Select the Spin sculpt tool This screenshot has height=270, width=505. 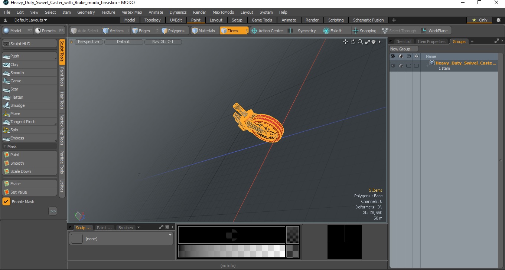tap(29, 130)
